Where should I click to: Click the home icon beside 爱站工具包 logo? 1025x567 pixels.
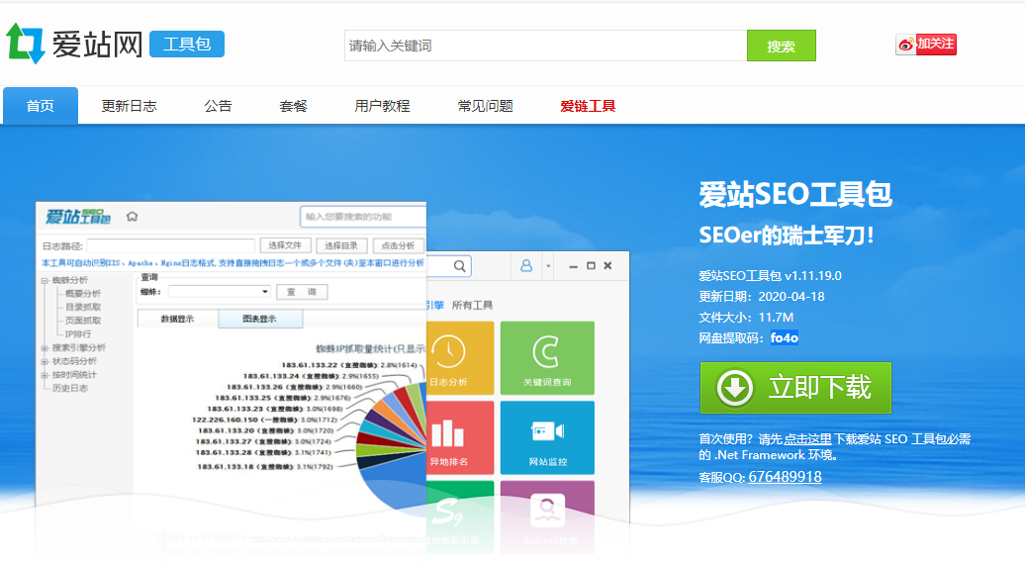click(132, 217)
